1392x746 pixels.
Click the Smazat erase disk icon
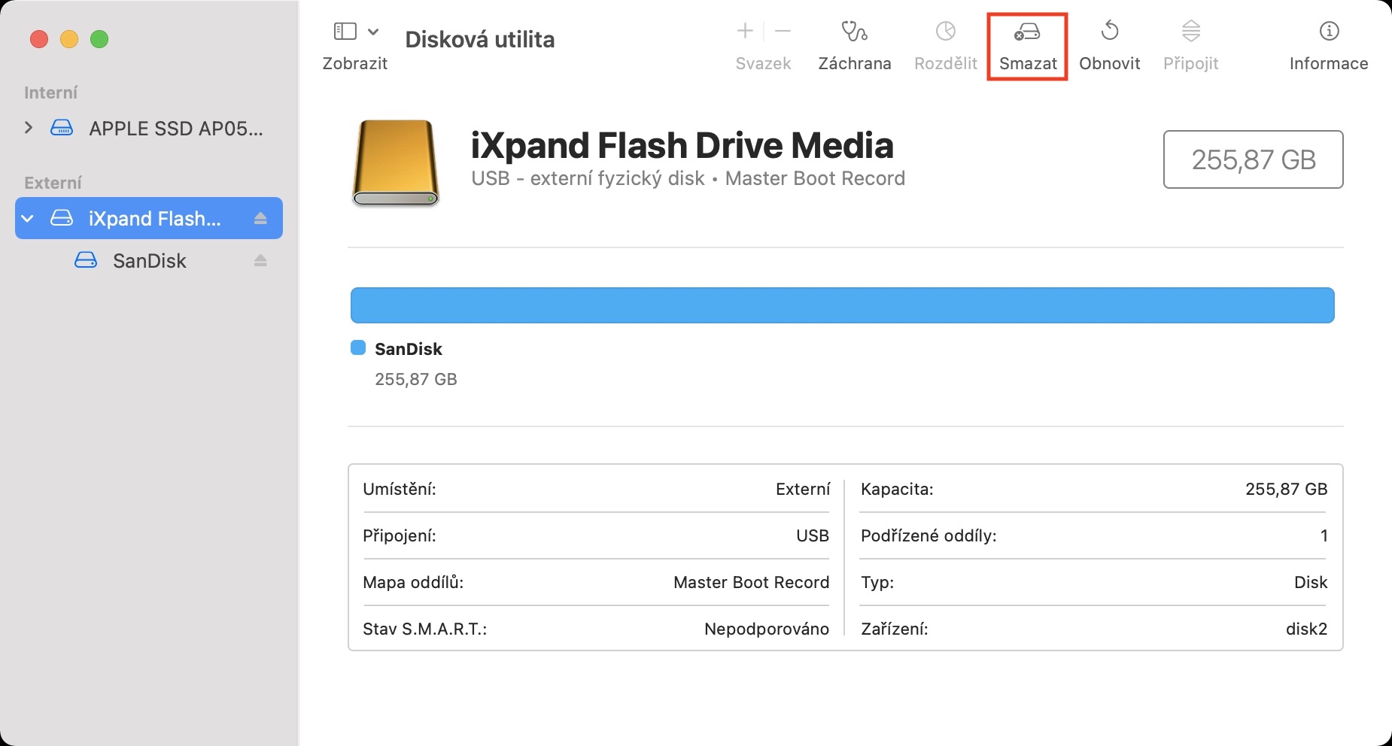(1027, 32)
